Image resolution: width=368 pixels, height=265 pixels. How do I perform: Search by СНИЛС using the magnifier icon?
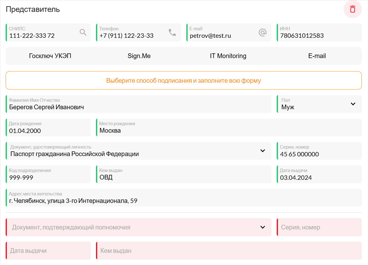[x=83, y=32]
